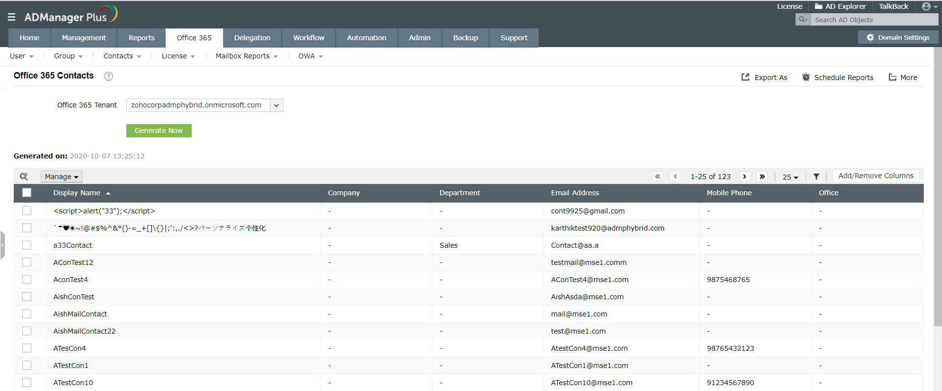Expand the collapsed left side panel handle
This screenshot has height=391, width=942.
[x=2, y=245]
